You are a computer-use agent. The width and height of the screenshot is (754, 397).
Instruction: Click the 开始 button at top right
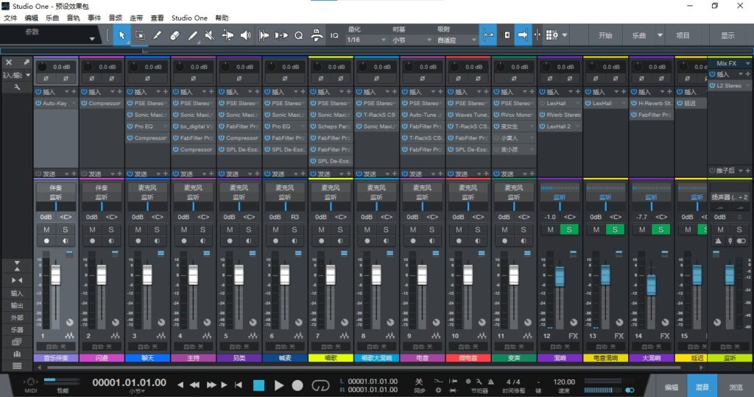[605, 35]
